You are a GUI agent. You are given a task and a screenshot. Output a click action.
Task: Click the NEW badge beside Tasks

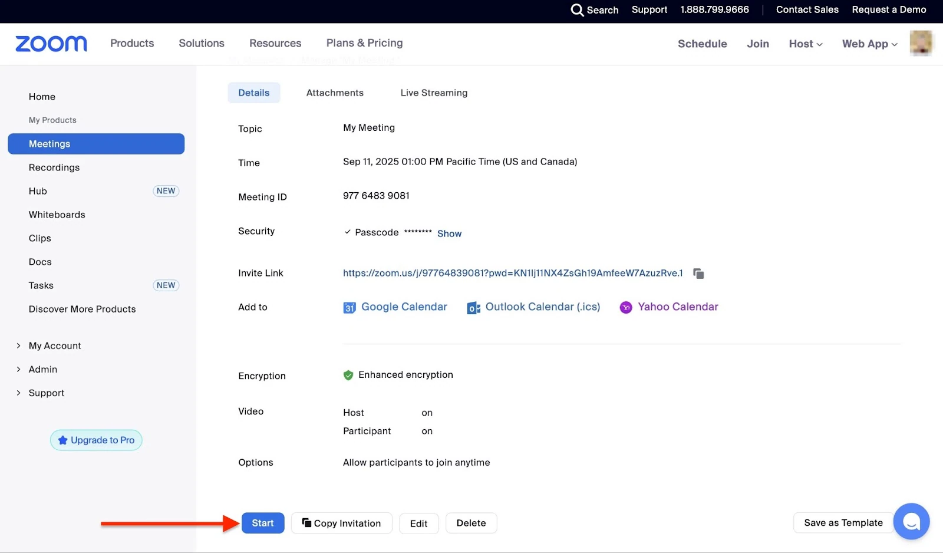[x=166, y=285]
